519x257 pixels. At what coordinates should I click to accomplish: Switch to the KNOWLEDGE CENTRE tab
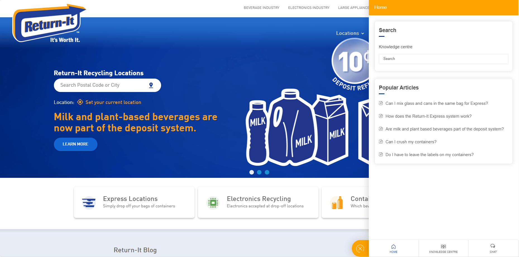click(x=443, y=248)
